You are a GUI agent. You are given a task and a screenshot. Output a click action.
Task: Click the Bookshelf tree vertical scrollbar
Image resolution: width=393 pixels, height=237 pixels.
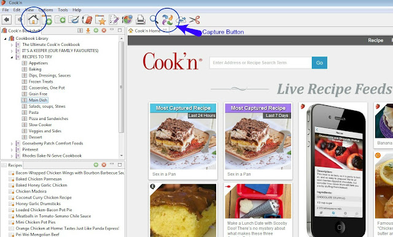tap(122, 87)
